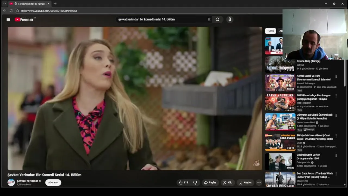Open Son Cadı Avcısı Last Witch Hunter title
Screen dimensions: 348x196
(315, 175)
